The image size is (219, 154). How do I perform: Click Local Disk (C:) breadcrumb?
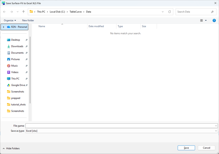coord(57,12)
